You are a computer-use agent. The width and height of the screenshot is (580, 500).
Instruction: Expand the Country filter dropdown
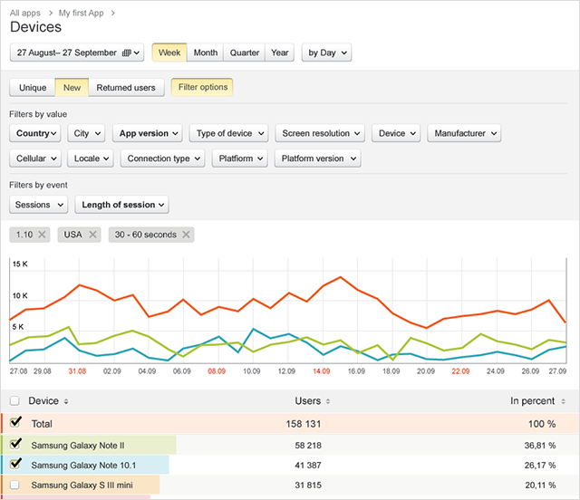pos(37,133)
